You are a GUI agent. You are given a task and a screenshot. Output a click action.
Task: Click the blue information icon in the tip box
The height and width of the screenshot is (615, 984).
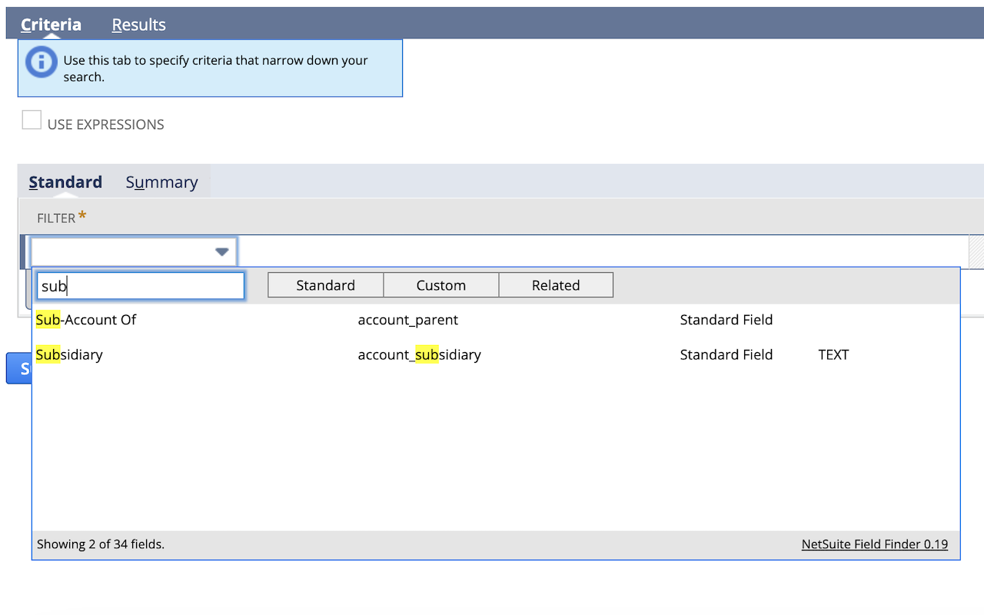click(x=41, y=63)
